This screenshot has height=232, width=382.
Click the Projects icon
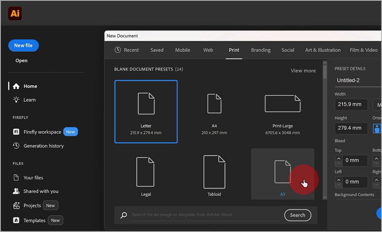[x=16, y=205]
